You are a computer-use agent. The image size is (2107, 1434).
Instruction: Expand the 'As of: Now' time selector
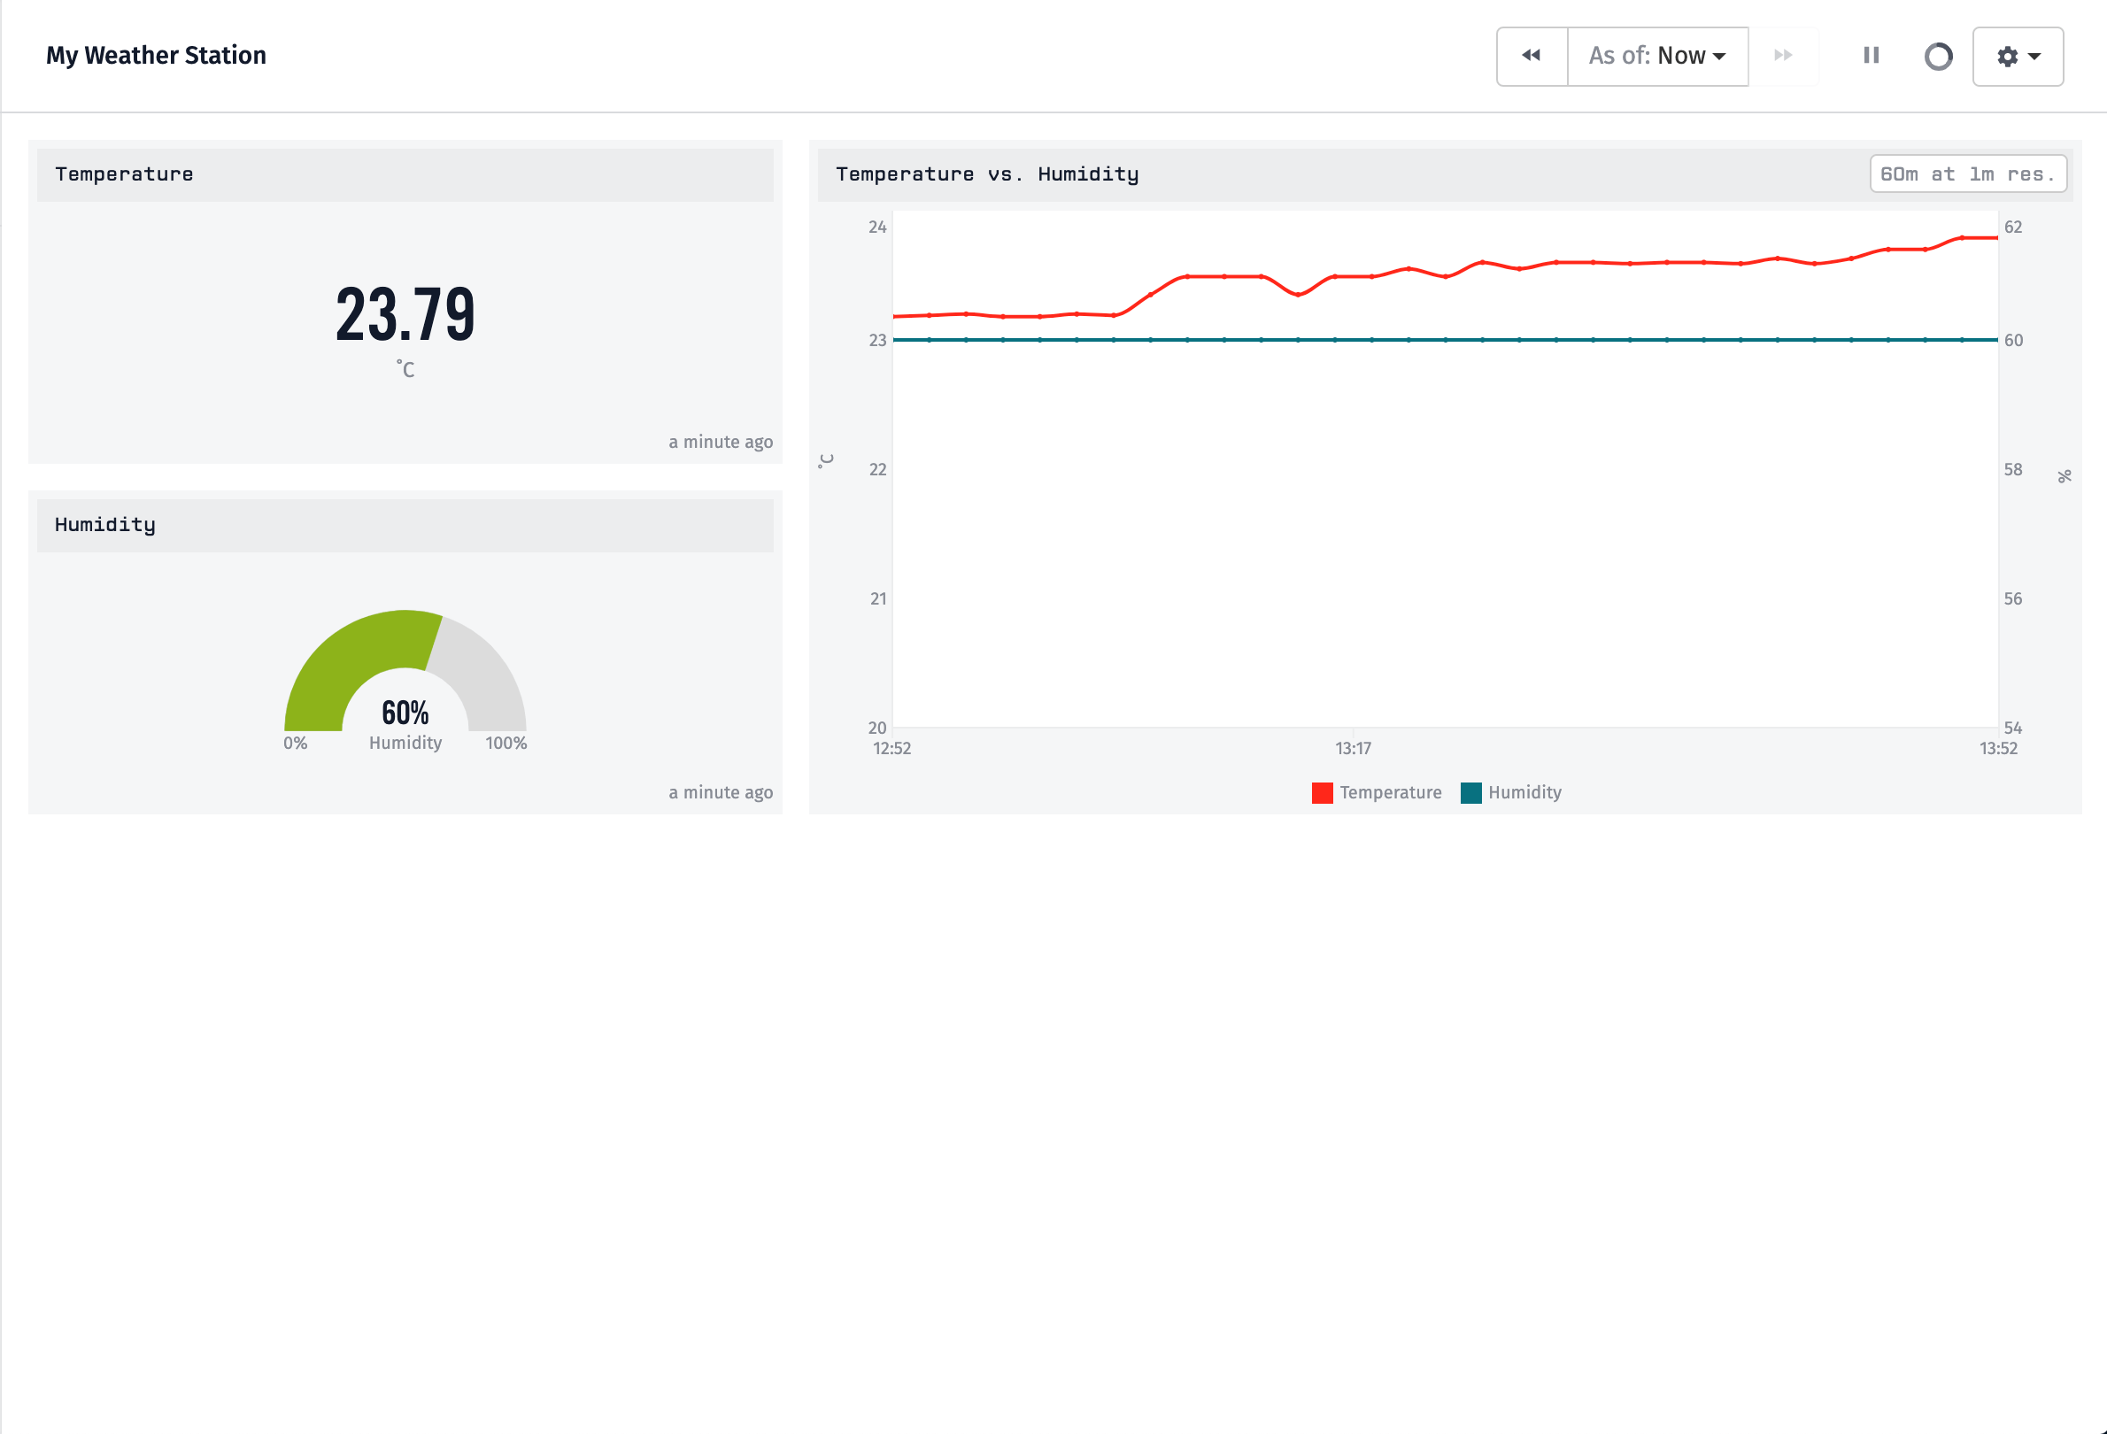point(1657,56)
